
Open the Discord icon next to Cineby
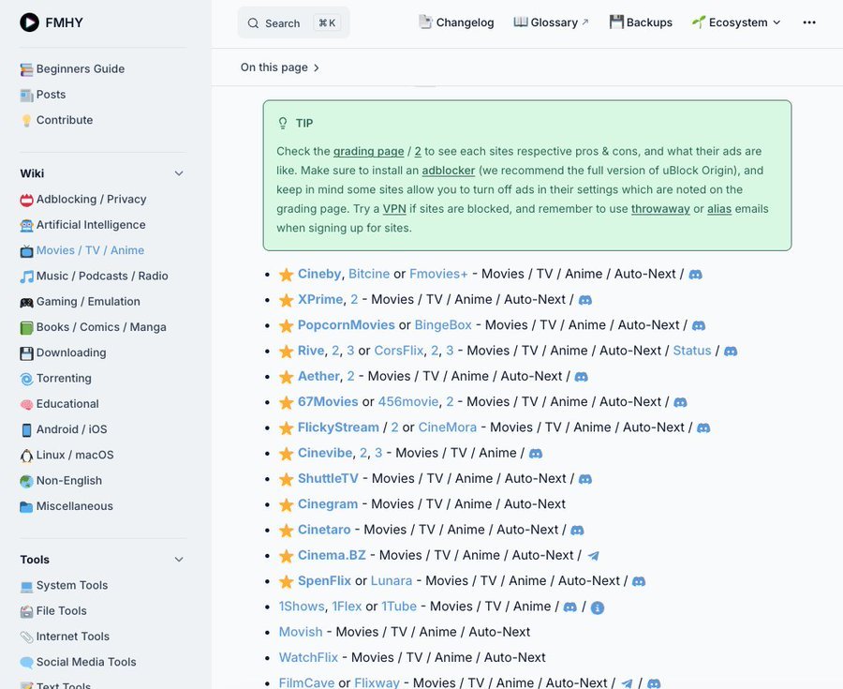[695, 275]
